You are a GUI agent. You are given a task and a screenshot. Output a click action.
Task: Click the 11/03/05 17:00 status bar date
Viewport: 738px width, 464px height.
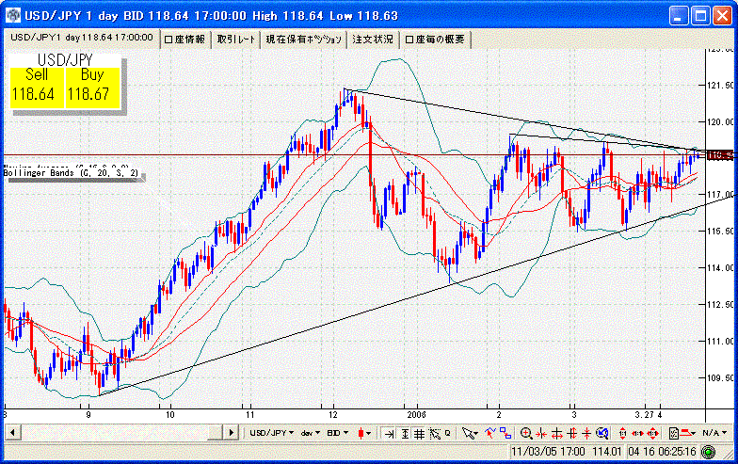tap(548, 452)
